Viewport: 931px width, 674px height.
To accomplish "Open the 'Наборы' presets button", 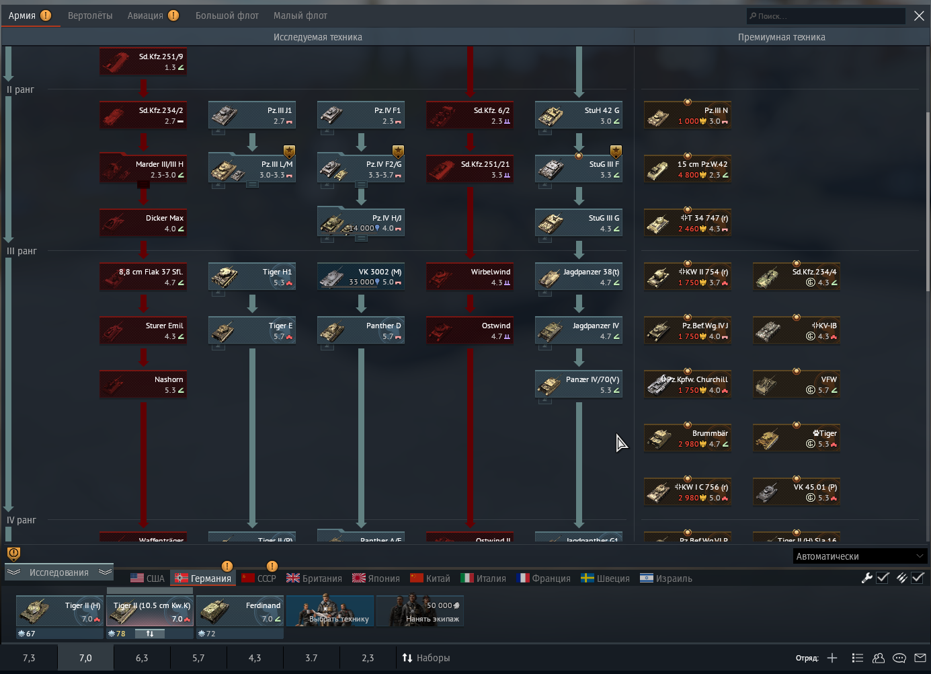I will [426, 658].
